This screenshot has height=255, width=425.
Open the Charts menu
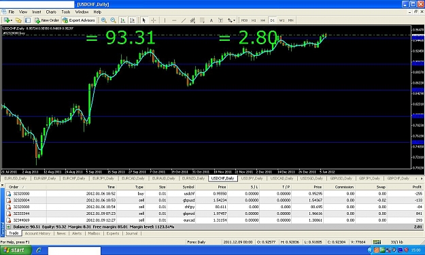[x=51, y=12]
